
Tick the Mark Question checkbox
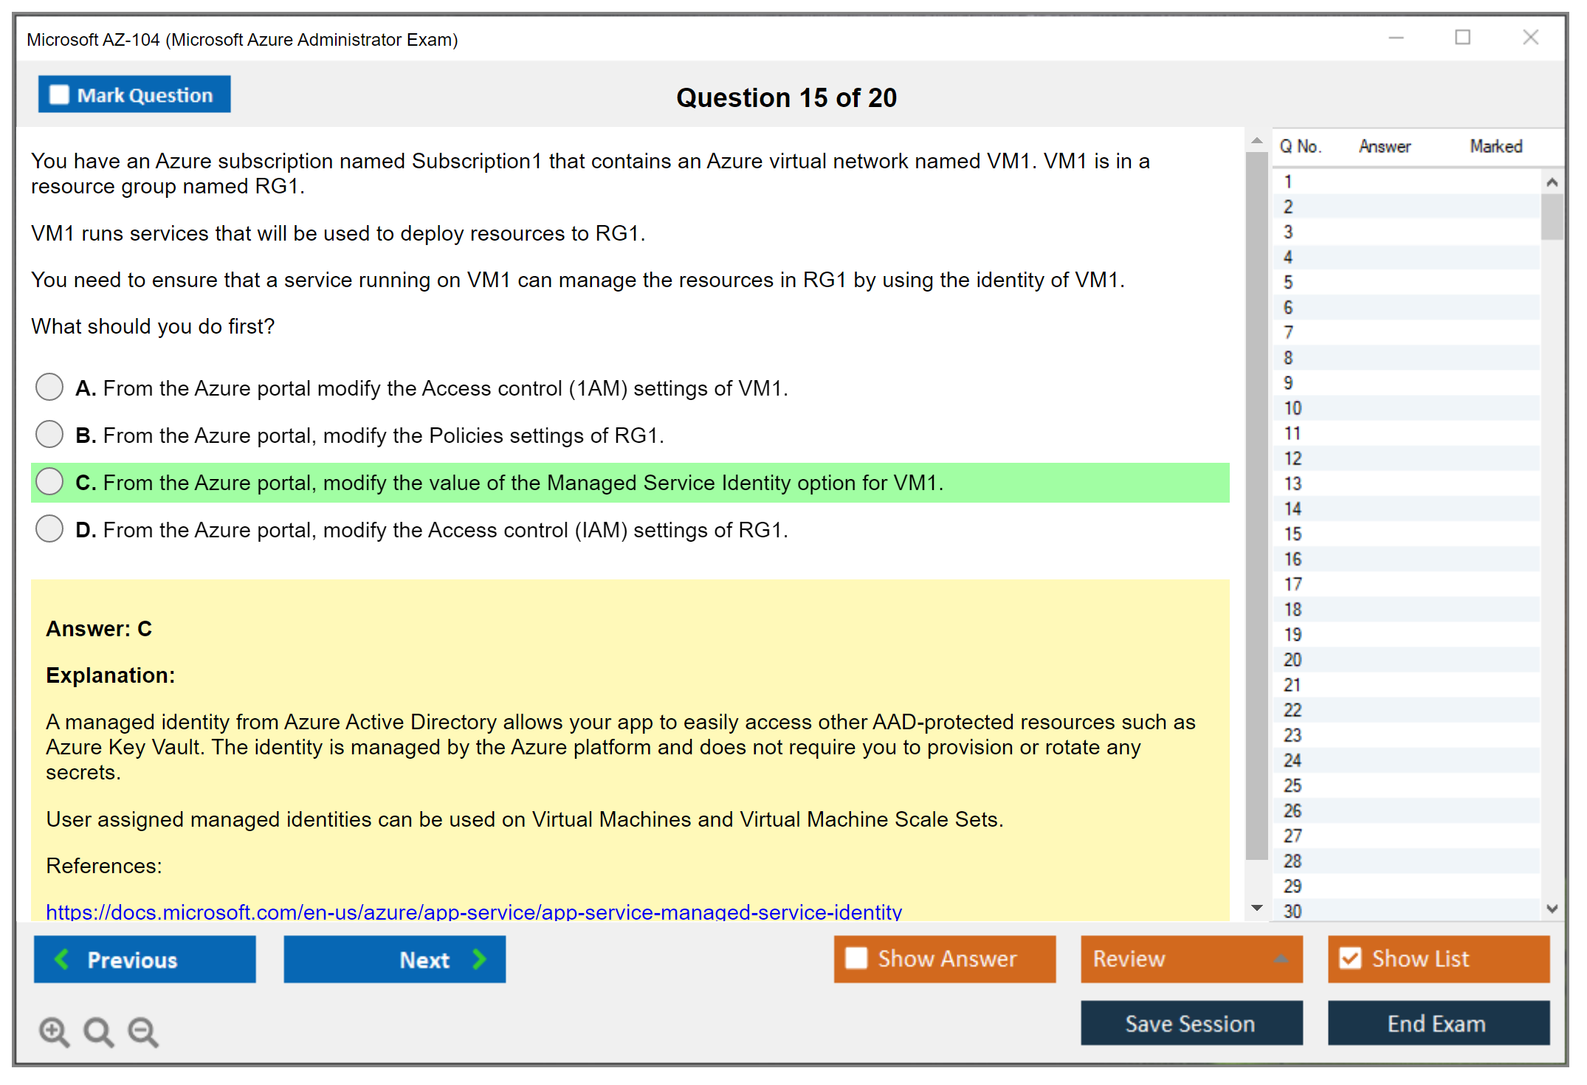coord(59,94)
